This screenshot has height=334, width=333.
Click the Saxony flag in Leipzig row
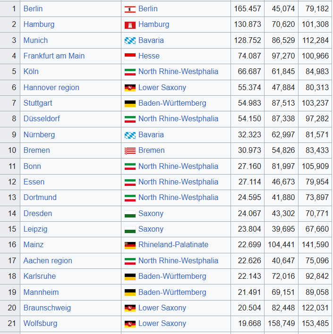point(130,229)
